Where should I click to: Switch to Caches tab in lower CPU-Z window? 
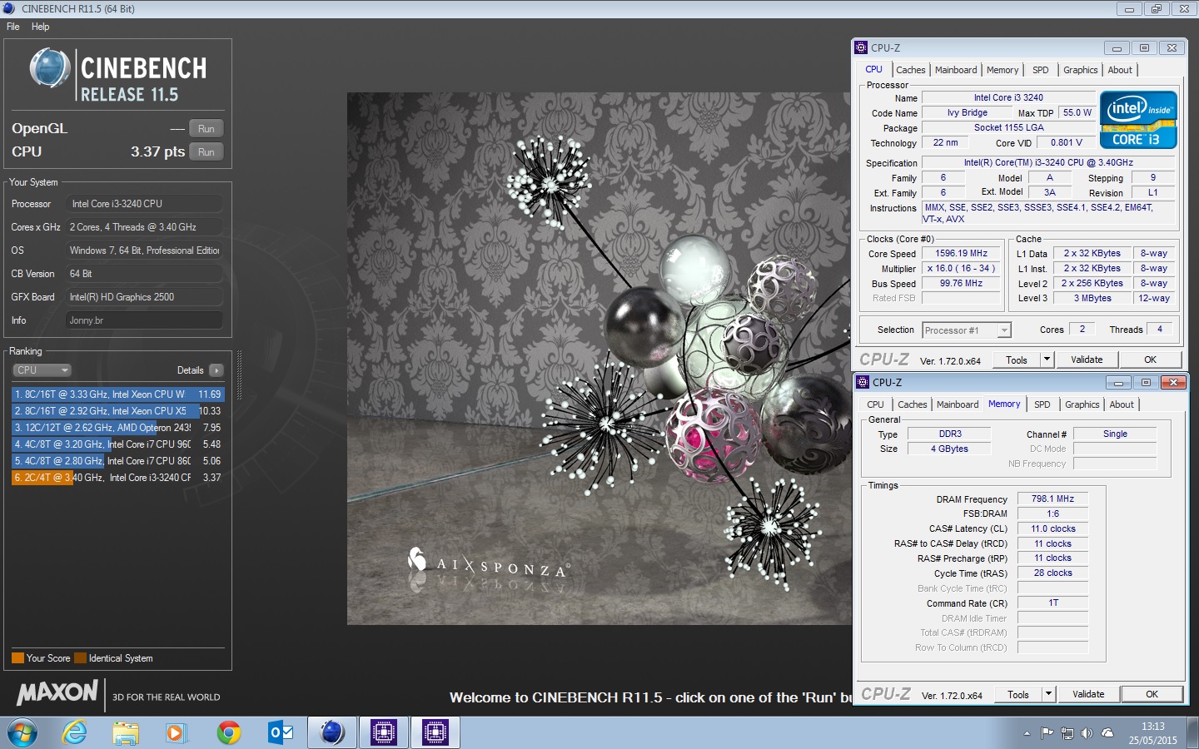(x=912, y=405)
